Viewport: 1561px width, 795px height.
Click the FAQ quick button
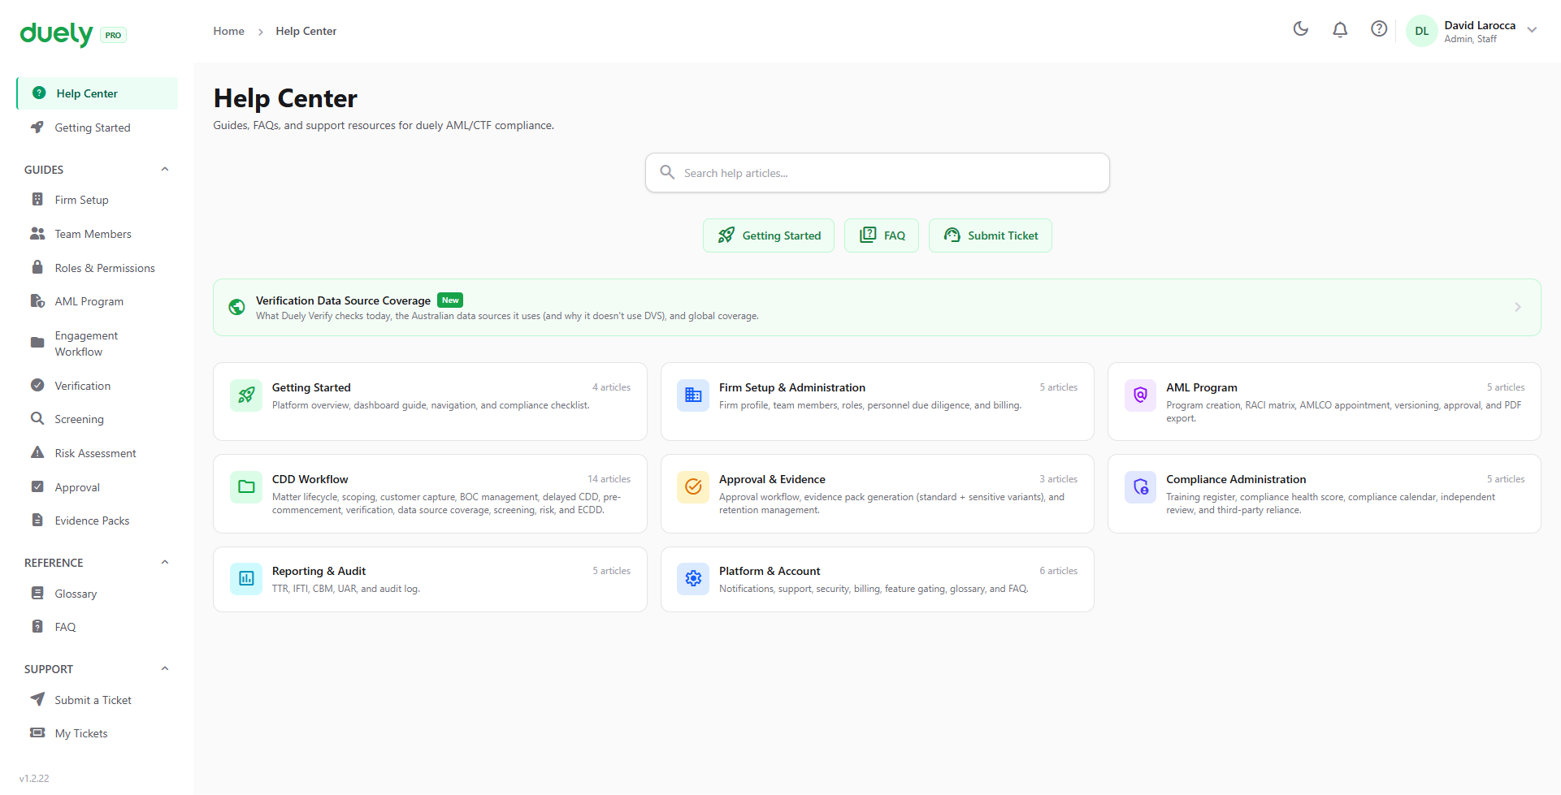click(x=882, y=235)
